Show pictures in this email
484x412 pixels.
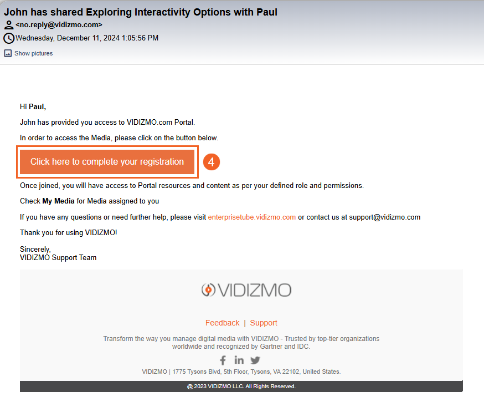pyautogui.click(x=33, y=53)
